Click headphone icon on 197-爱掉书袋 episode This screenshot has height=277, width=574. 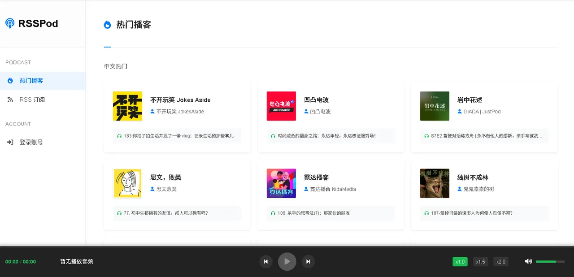coord(426,213)
